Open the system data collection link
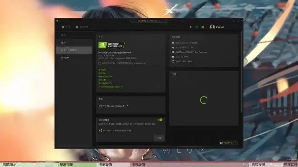 (105, 83)
